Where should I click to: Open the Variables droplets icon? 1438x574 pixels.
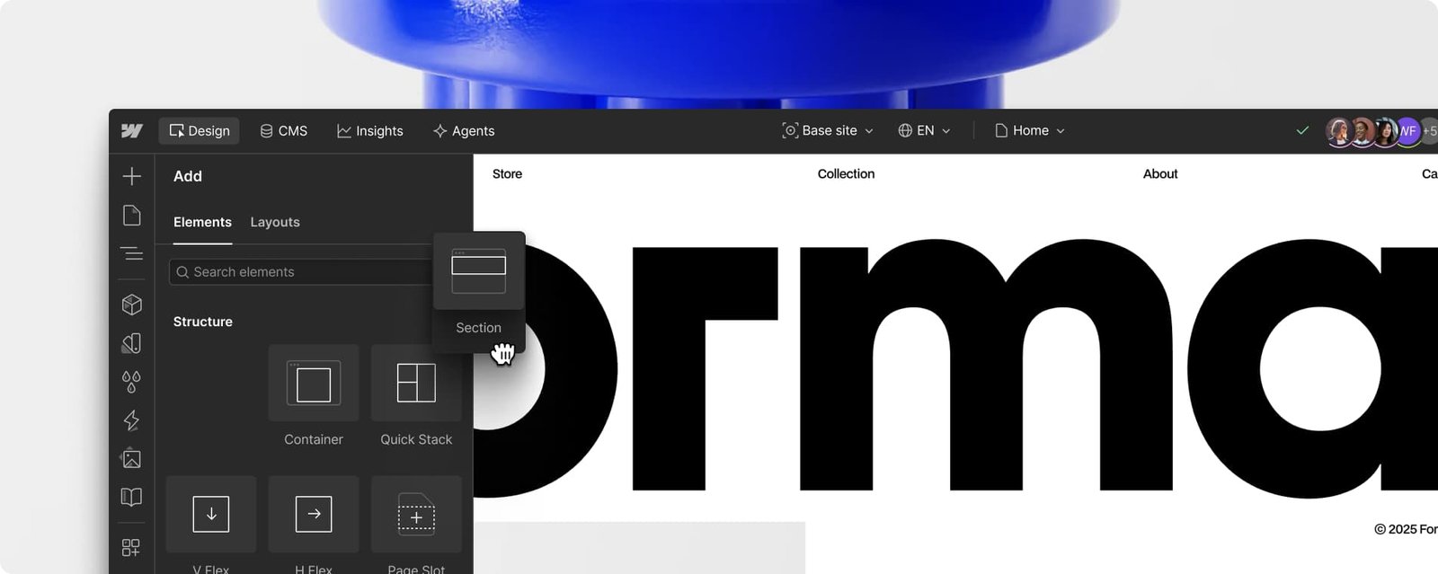coord(132,382)
